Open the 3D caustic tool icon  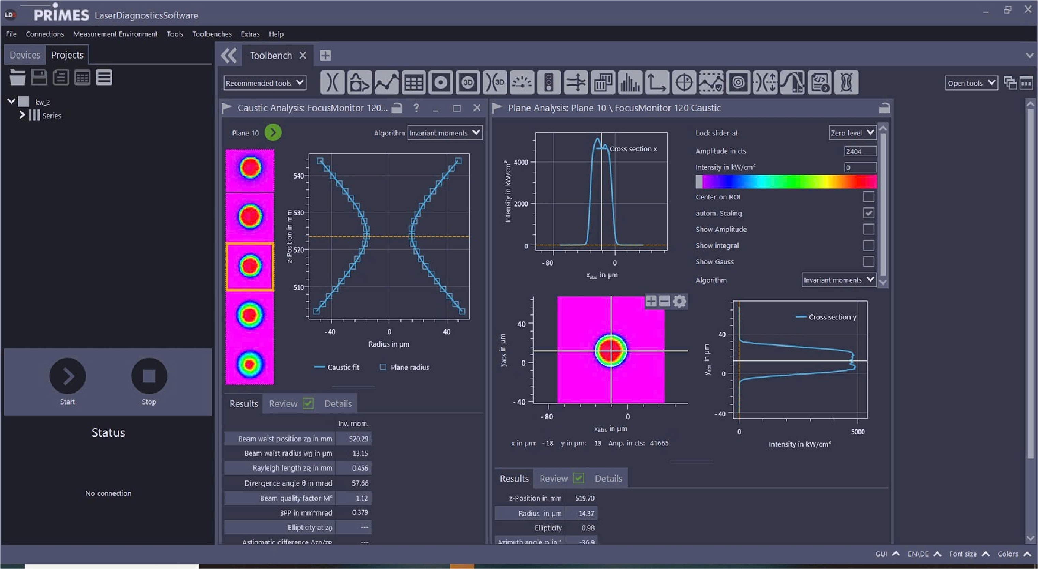click(494, 82)
